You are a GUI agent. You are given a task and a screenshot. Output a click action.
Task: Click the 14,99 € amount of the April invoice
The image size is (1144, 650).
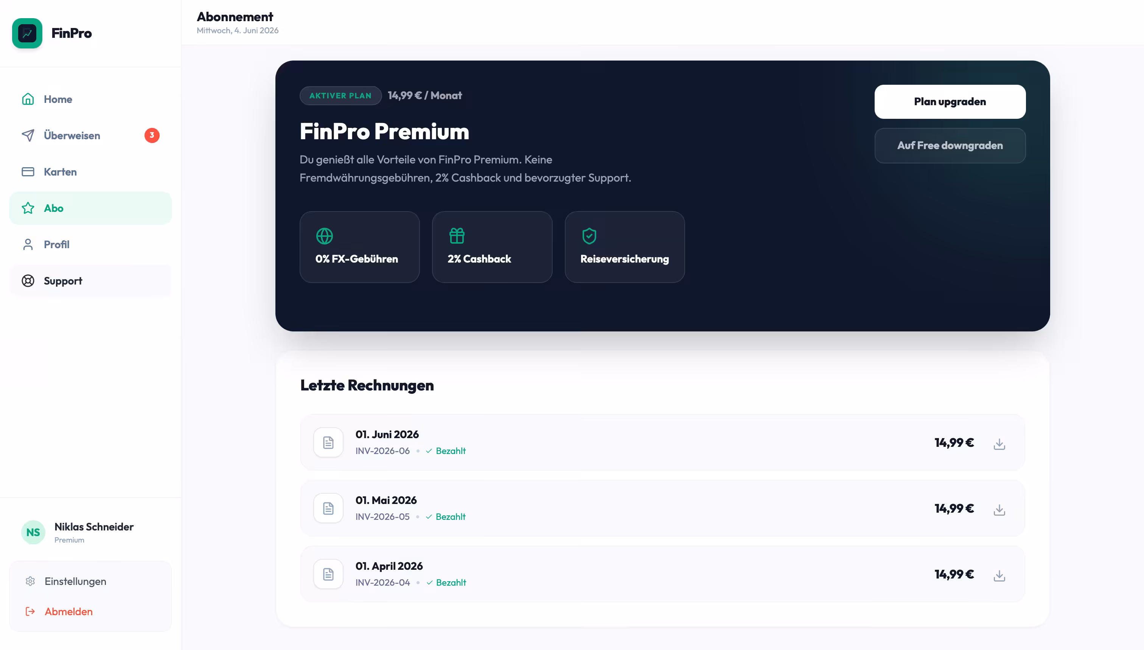(x=954, y=574)
